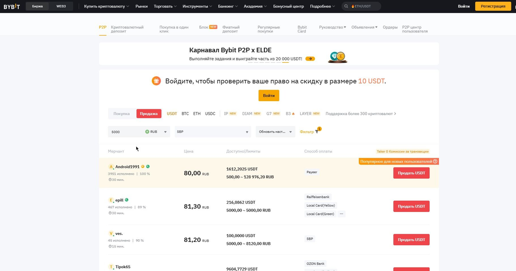This screenshot has height=271, width=516.
Task: Select DIAM new coin
Action: [x=252, y=114]
